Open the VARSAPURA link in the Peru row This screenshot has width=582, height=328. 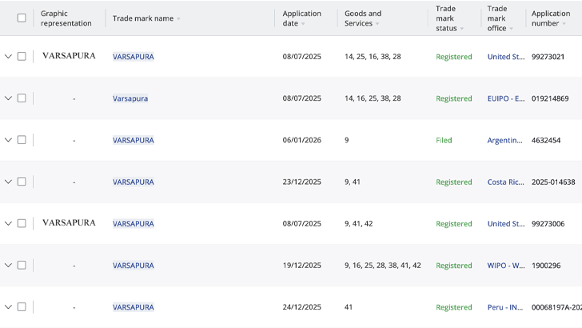[x=134, y=307]
